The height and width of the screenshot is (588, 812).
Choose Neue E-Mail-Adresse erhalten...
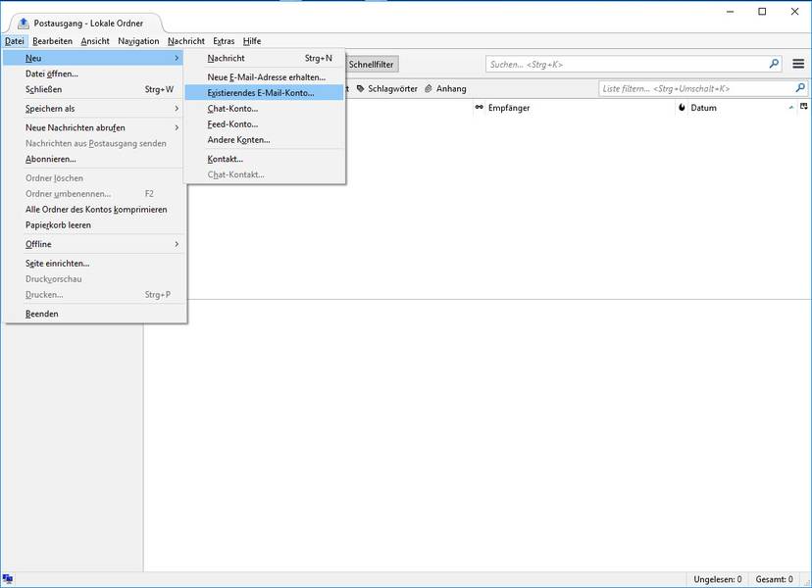tap(265, 77)
